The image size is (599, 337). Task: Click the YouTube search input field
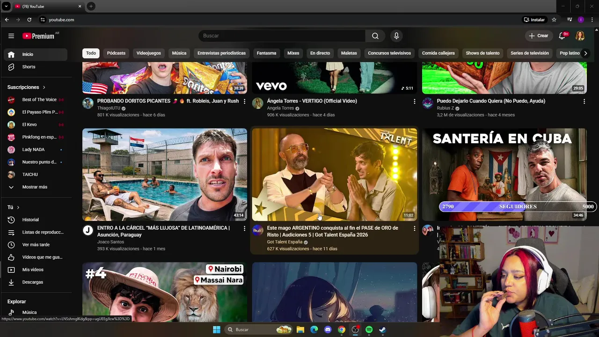282,36
